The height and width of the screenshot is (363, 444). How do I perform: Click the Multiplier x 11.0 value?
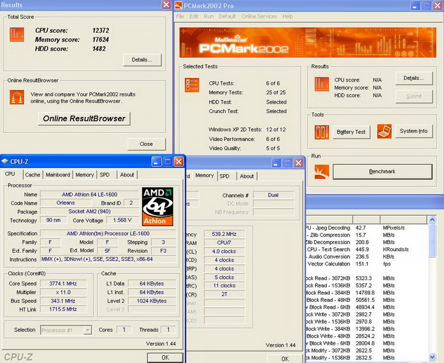point(63,292)
